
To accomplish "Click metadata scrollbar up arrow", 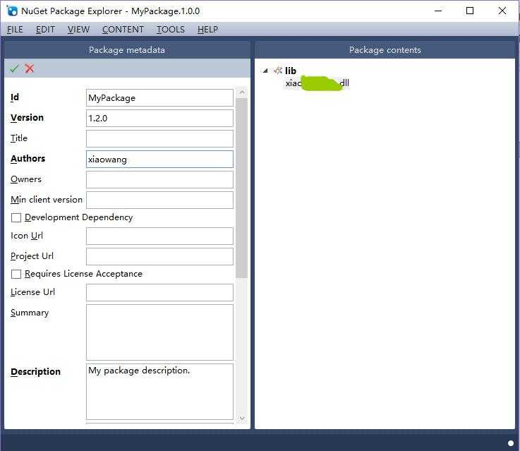I will [242, 92].
